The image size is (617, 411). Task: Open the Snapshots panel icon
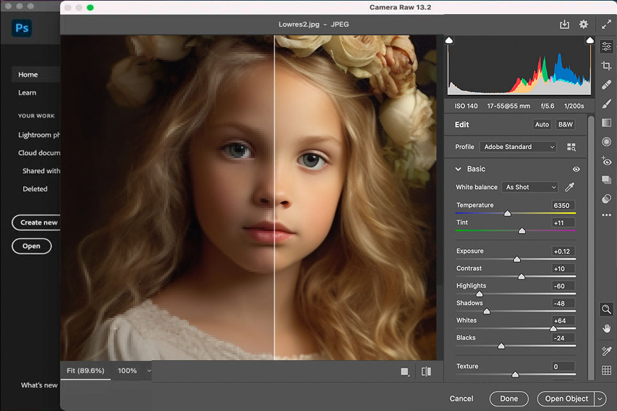pos(606,180)
